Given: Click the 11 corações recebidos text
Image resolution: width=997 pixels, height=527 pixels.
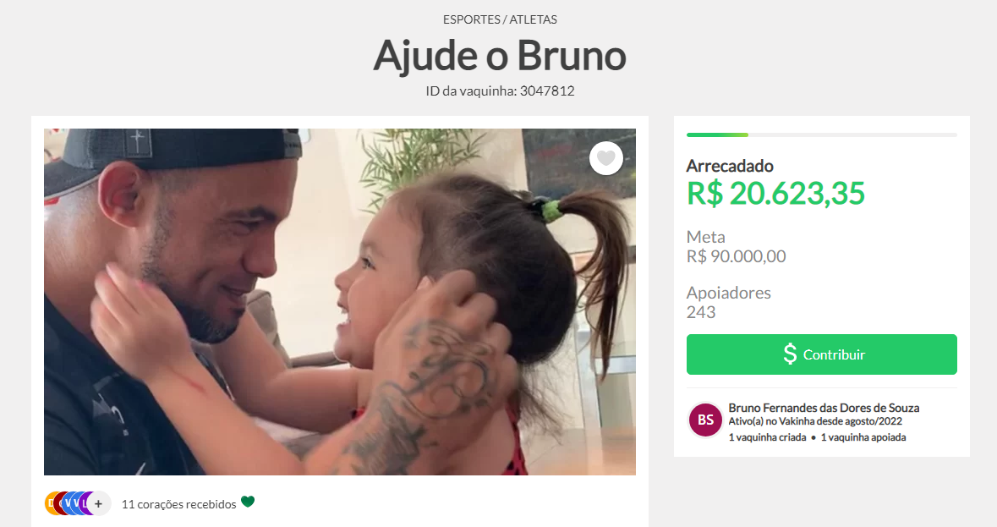Looking at the screenshot, I should tap(178, 504).
